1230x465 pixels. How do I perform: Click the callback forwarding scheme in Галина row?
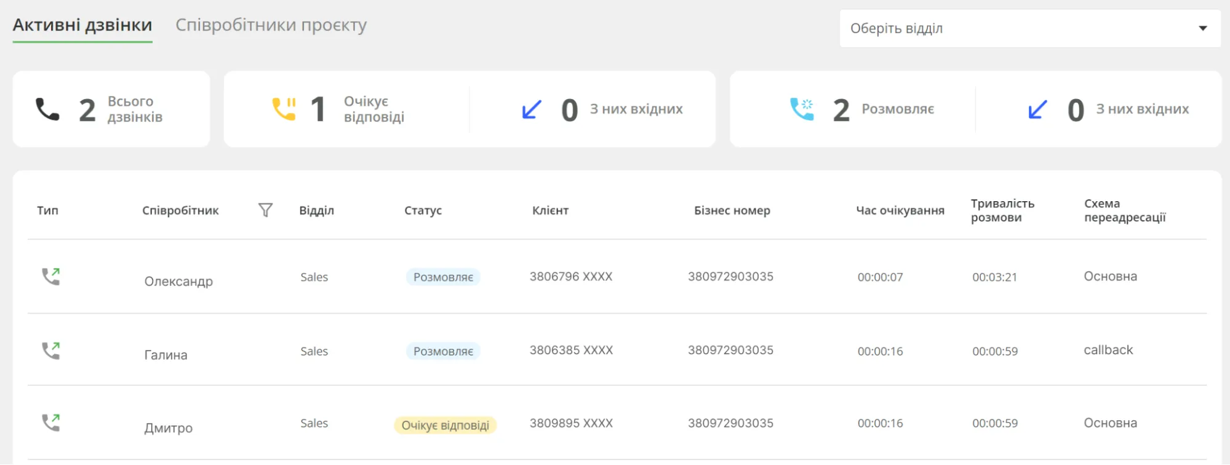click(x=1108, y=350)
